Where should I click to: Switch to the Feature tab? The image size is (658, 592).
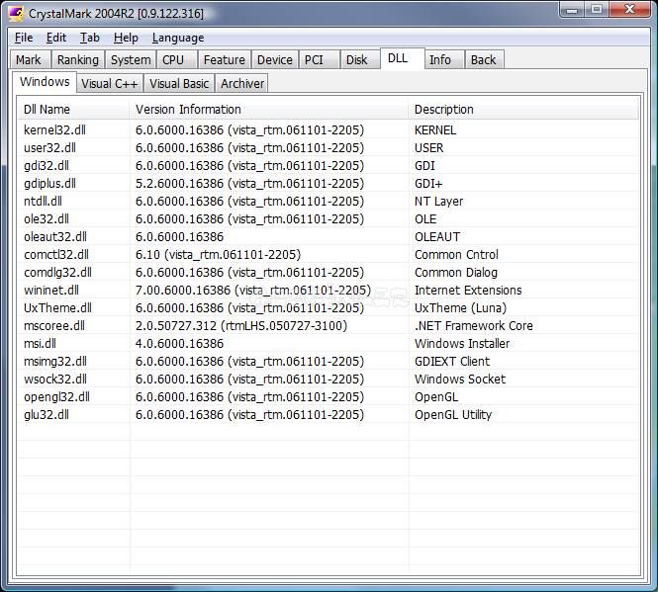pos(224,60)
